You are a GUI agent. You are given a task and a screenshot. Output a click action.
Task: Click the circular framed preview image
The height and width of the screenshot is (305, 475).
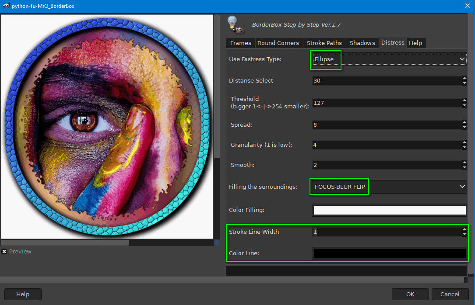click(x=107, y=126)
